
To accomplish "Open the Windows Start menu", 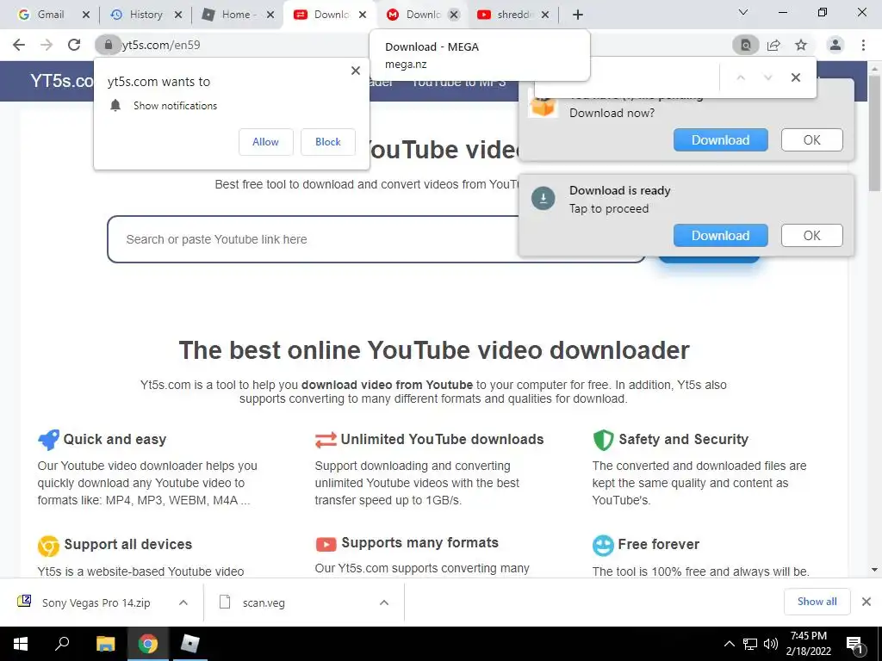I will 21,644.
